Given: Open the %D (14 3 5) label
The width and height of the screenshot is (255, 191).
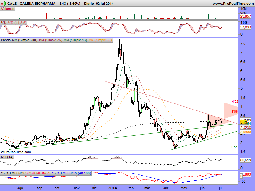Looking at the screenshot, I should tap(17, 23).
